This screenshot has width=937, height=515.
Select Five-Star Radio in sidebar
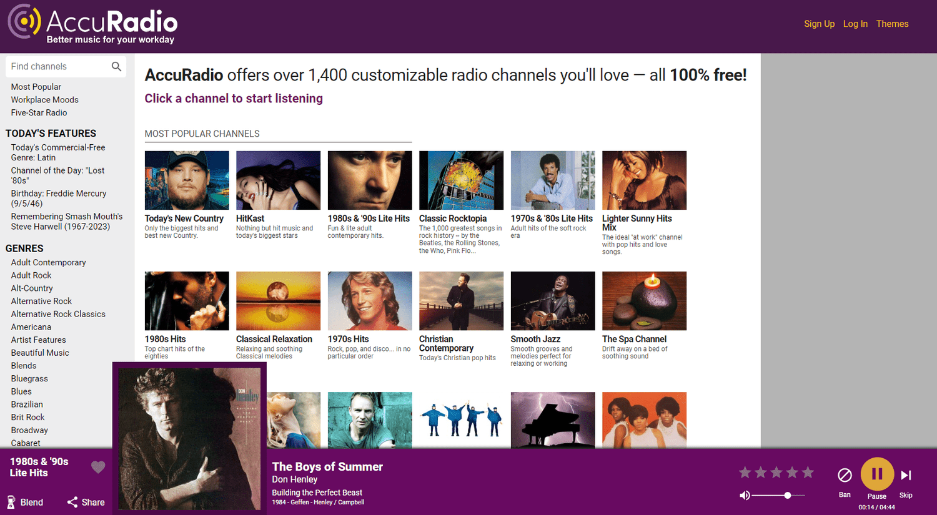click(39, 113)
